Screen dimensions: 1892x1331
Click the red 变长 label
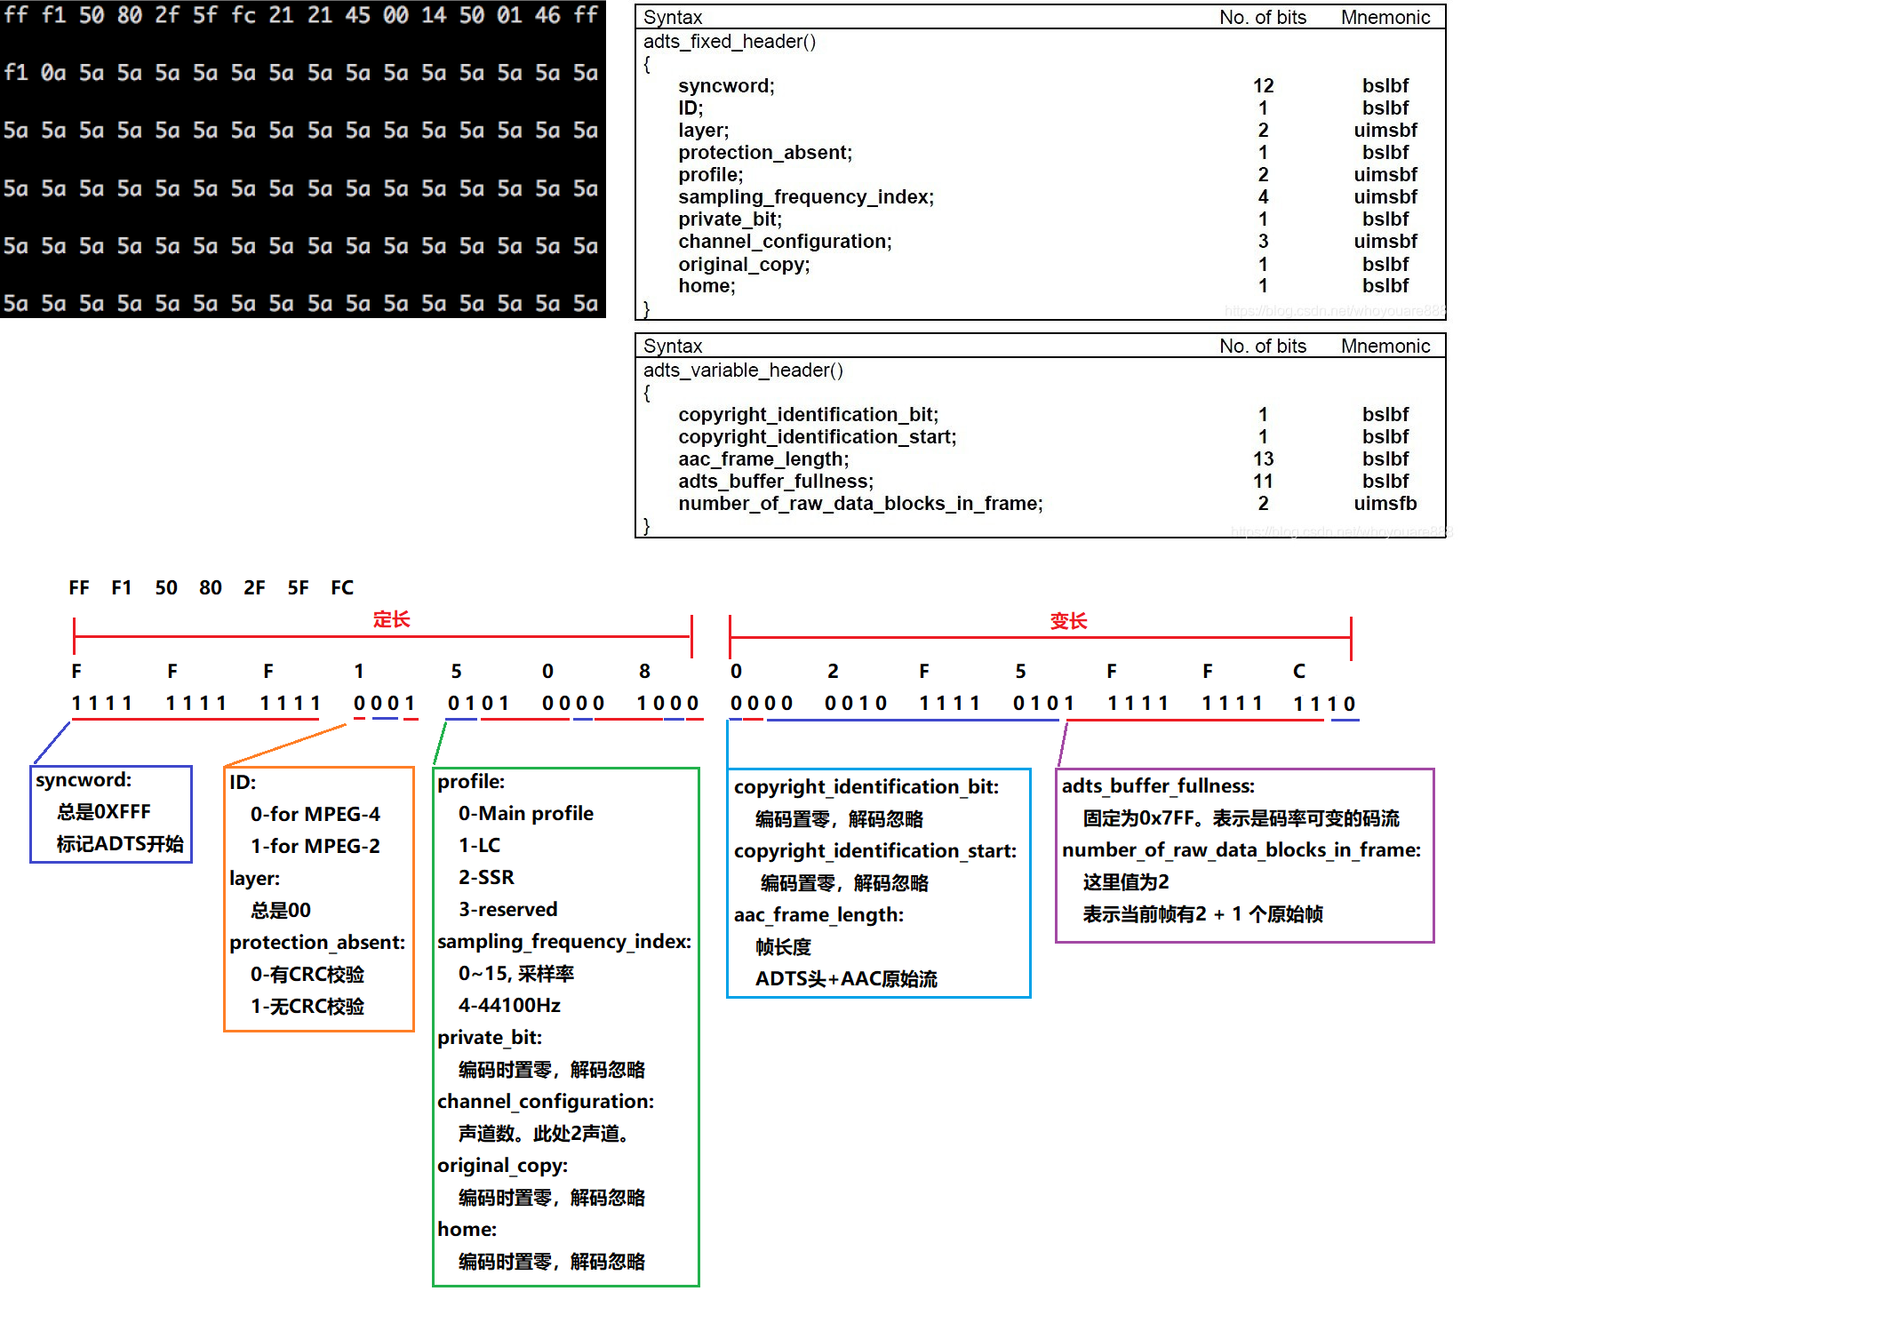pos(1067,621)
